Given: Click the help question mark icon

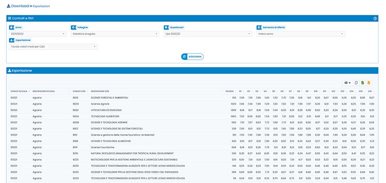Looking at the screenshot, I should [x=375, y=19].
